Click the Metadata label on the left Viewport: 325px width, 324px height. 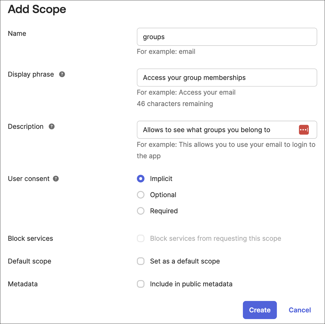tap(23, 284)
